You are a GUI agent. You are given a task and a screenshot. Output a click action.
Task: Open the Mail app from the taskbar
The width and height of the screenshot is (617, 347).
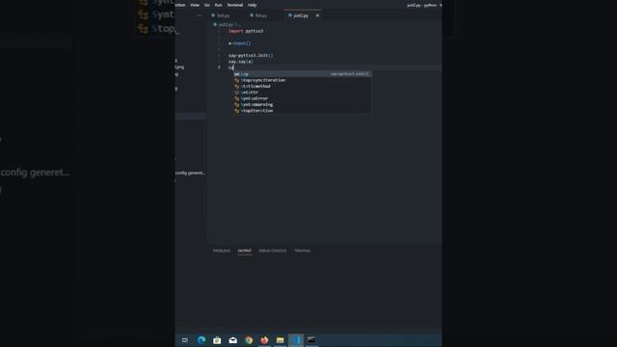pos(233,340)
